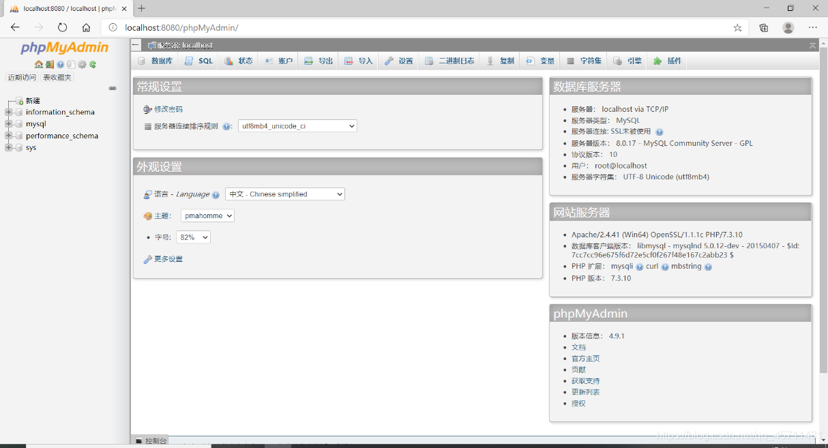
Task: Open the 控制台 console bar
Action: click(x=150, y=441)
